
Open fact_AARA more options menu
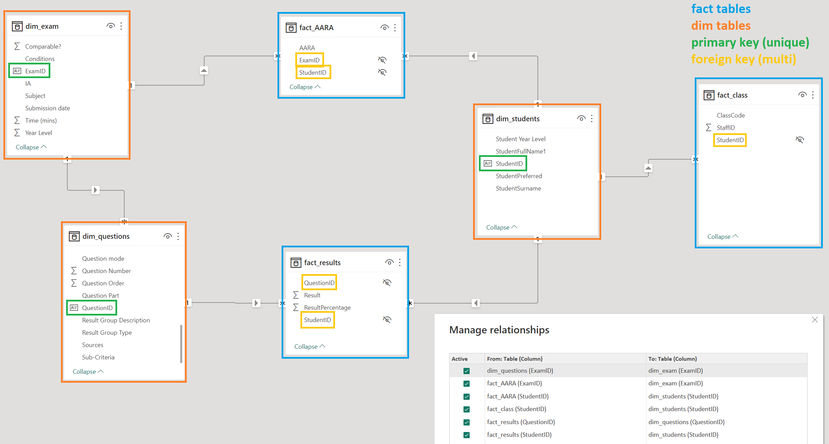coord(395,27)
